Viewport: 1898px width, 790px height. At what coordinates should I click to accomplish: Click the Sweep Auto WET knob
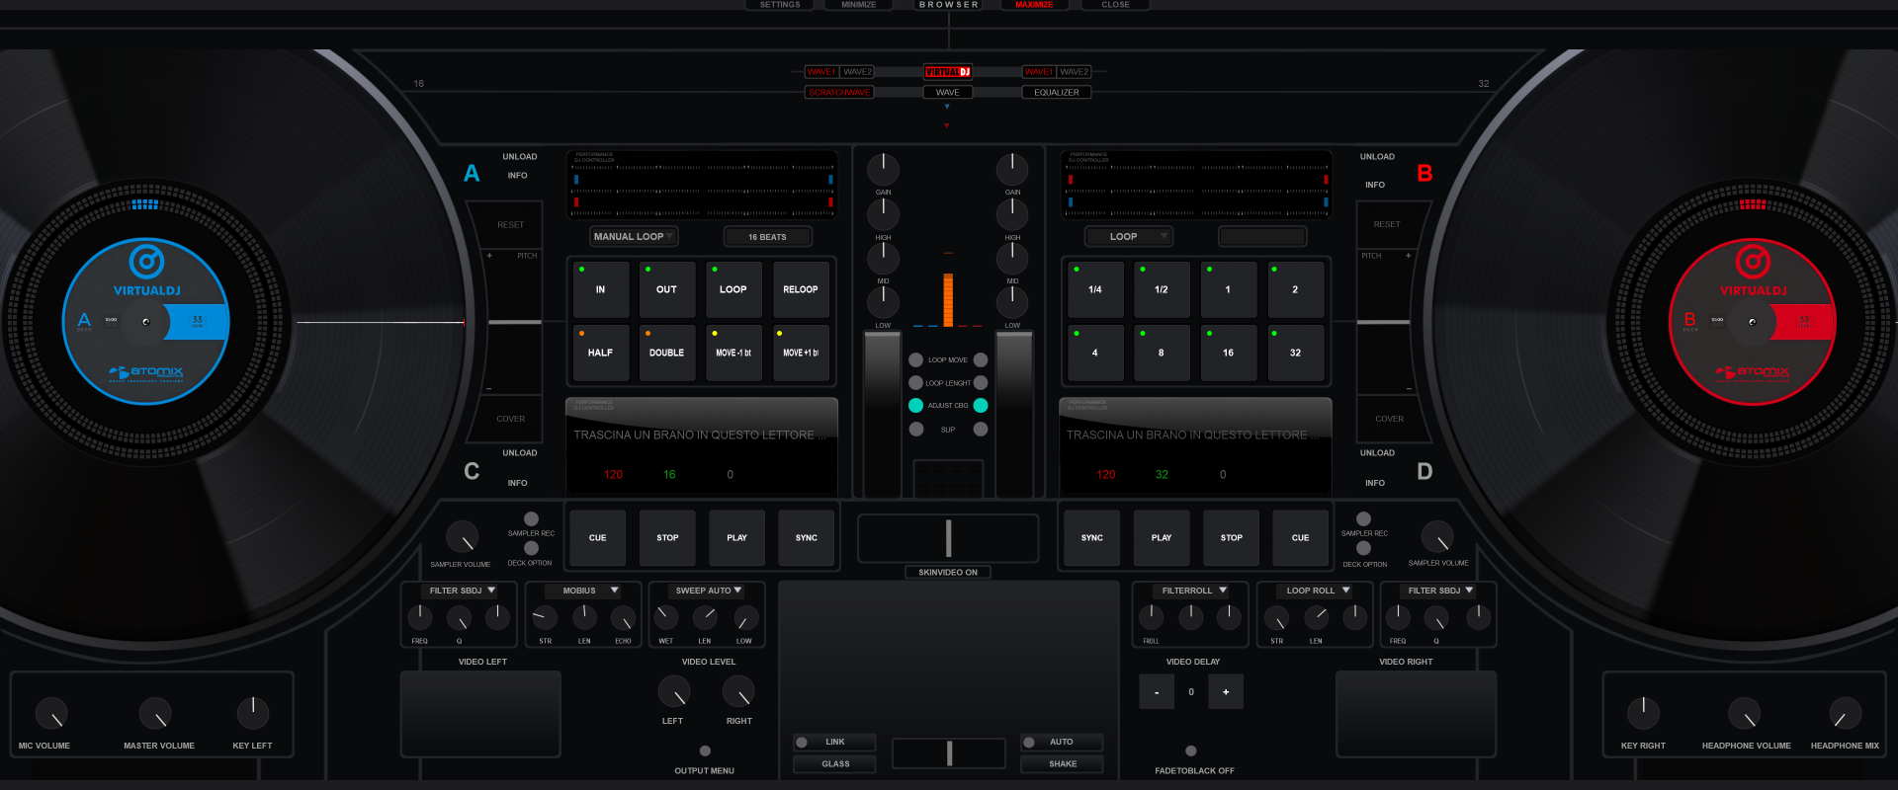(666, 618)
